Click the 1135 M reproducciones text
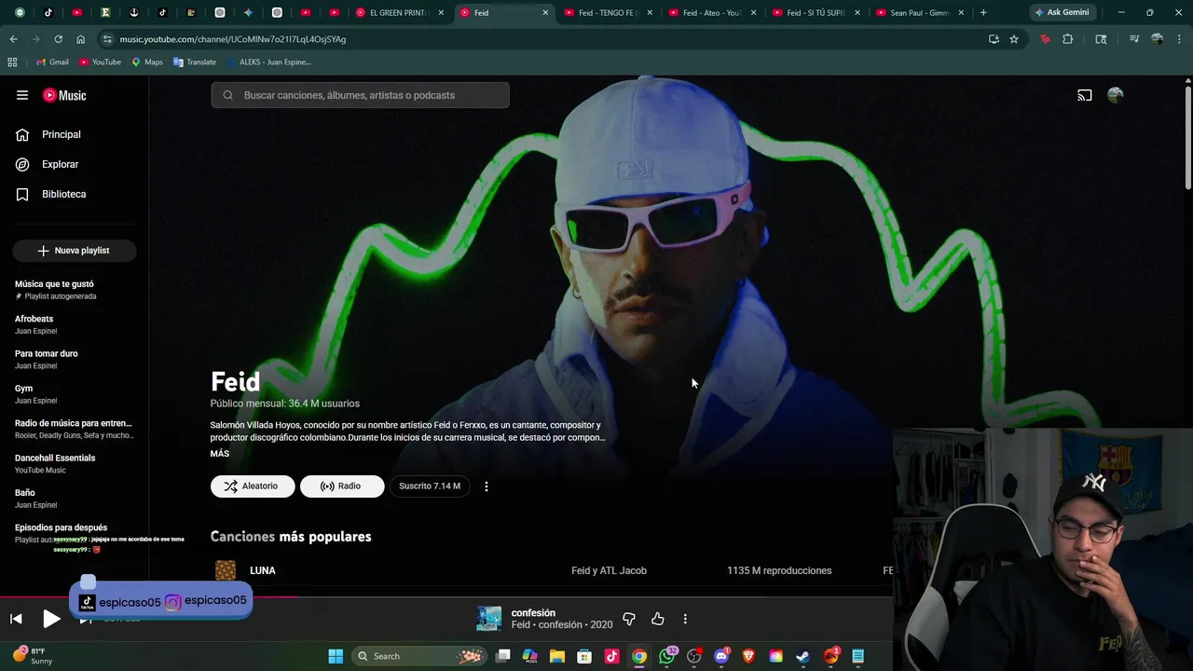 click(x=779, y=570)
